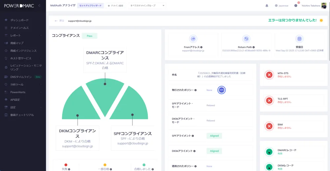Click the orange status dot beside the no-errors message
The height and width of the screenshot is (171, 330).
(x=321, y=20)
